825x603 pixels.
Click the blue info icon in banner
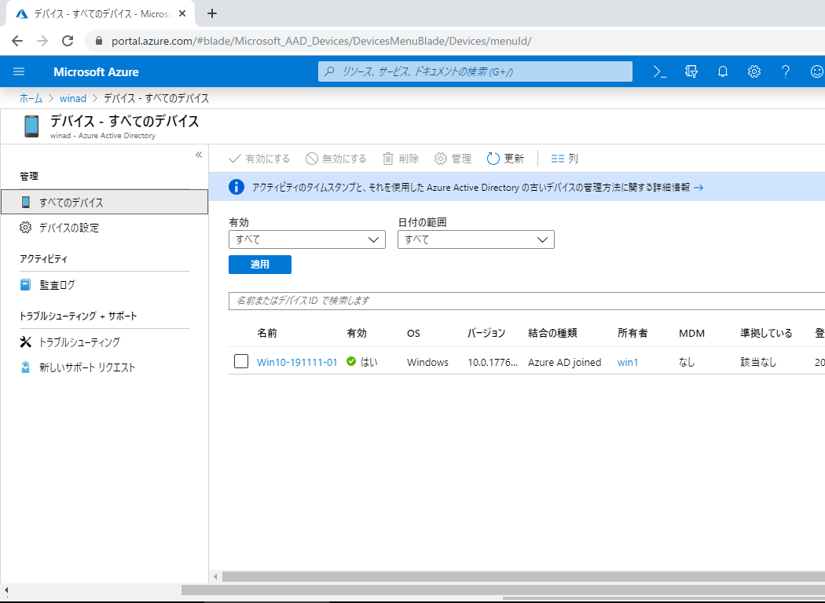click(236, 187)
